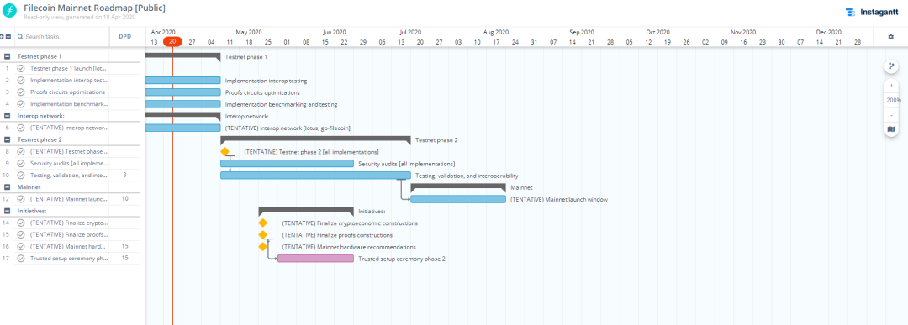The width and height of the screenshot is (908, 325).
Task: Toggle completion of Finalize cryptoeconomic task
Action: 21,223
